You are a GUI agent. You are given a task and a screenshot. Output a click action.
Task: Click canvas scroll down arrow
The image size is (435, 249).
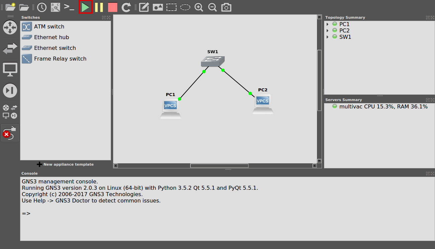pyautogui.click(x=319, y=161)
